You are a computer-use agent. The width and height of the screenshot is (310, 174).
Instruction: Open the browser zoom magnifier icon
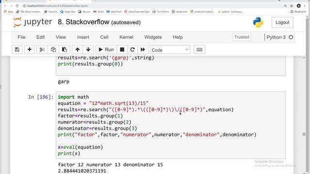tap(285, 6)
